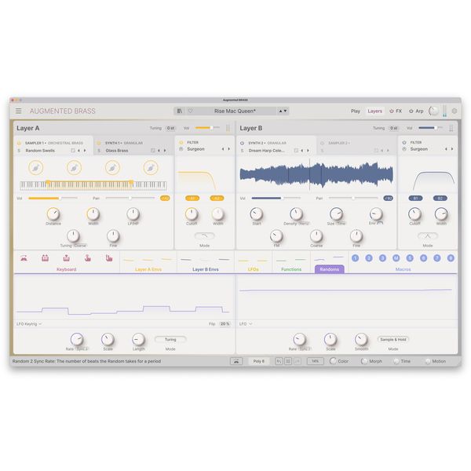
Task: Click the fifth Keyboard modulation icon
Action: [109, 258]
